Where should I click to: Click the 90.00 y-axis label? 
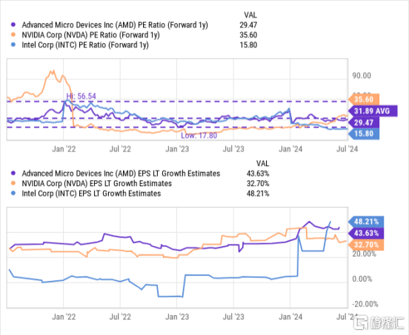click(x=362, y=76)
